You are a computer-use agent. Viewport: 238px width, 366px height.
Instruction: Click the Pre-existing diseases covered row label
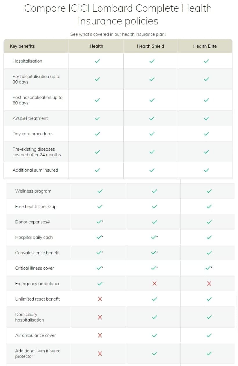(37, 152)
